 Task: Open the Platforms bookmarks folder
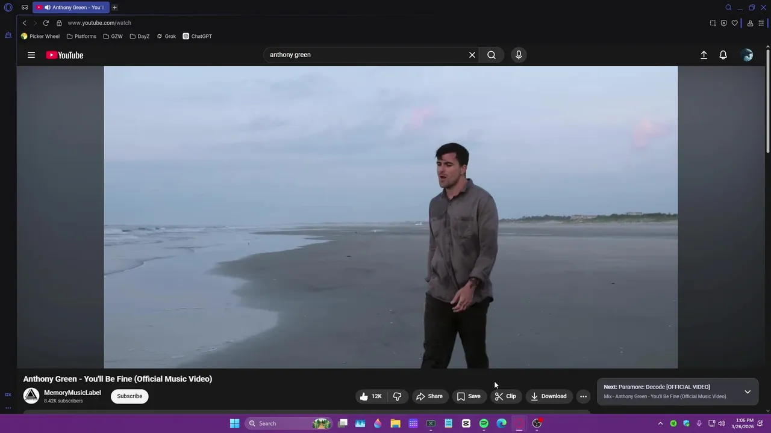coord(81,36)
